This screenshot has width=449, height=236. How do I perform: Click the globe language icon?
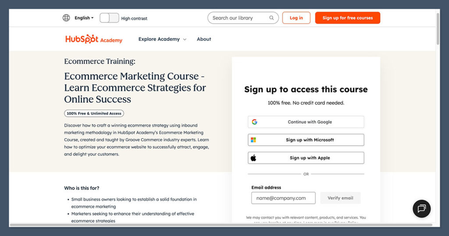coord(66,18)
